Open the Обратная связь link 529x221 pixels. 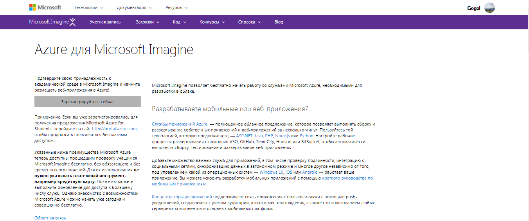pyautogui.click(x=50, y=218)
